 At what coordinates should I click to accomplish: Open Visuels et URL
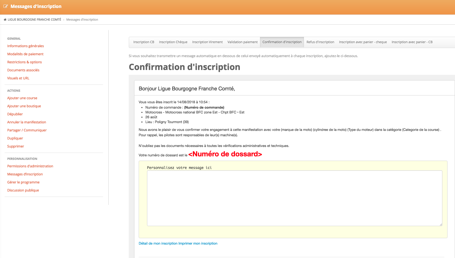tap(18, 78)
